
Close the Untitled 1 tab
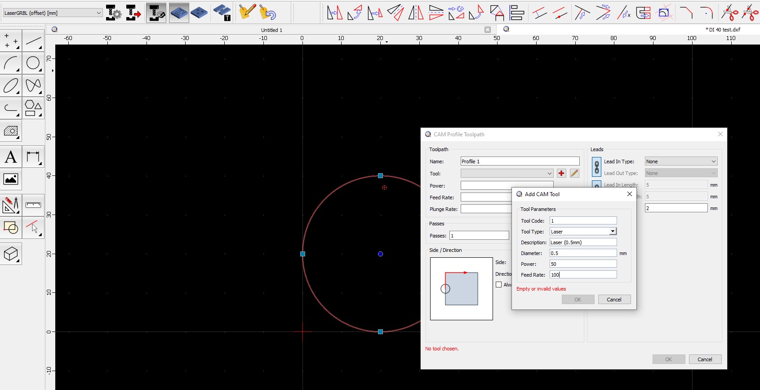coord(488,30)
